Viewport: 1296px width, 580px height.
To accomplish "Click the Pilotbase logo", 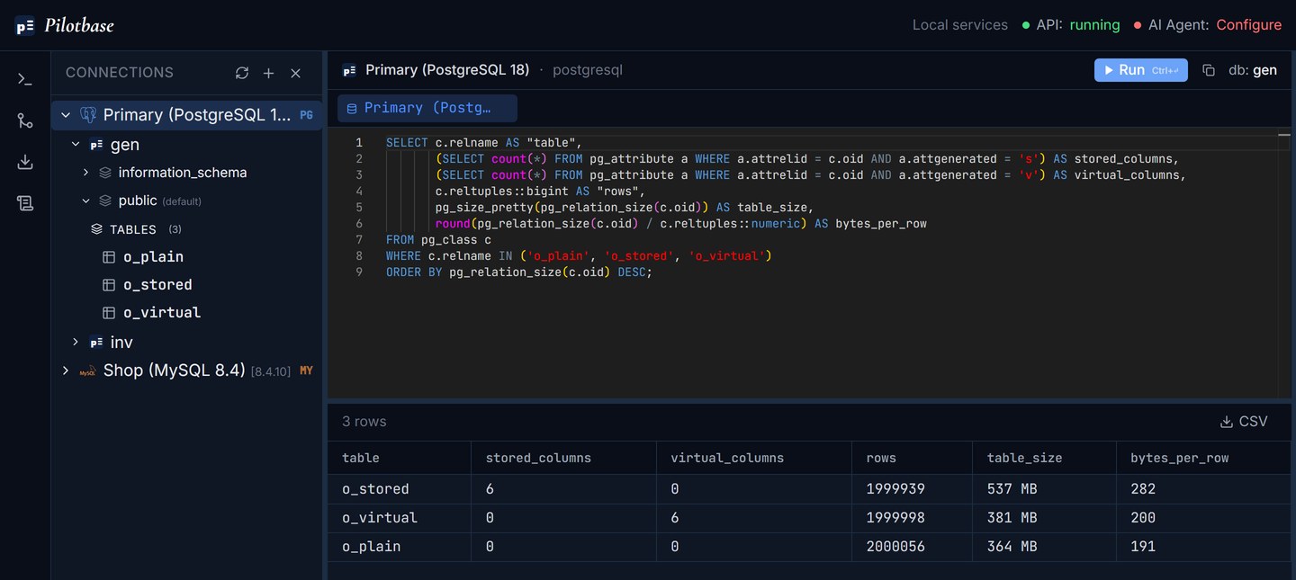I will click(x=65, y=25).
